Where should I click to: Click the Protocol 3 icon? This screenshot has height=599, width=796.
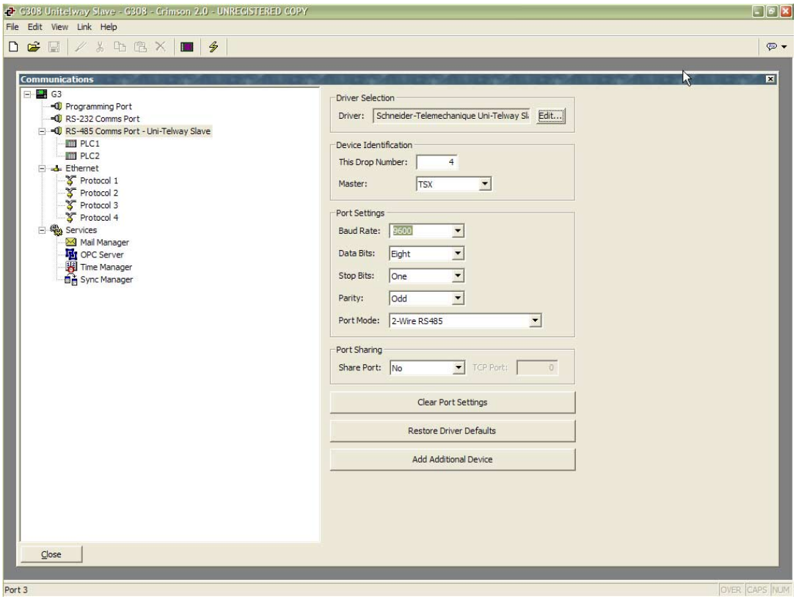pos(71,205)
